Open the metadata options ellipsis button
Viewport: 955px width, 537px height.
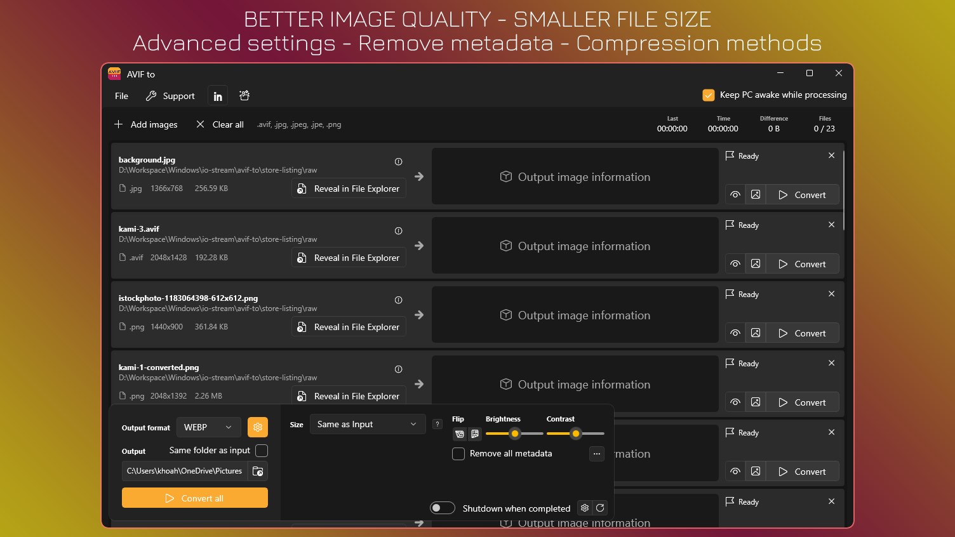(596, 454)
